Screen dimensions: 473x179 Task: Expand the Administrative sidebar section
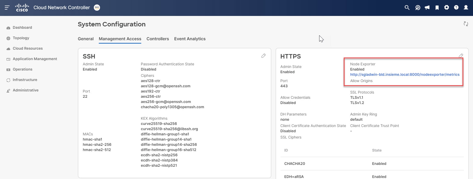click(x=26, y=90)
